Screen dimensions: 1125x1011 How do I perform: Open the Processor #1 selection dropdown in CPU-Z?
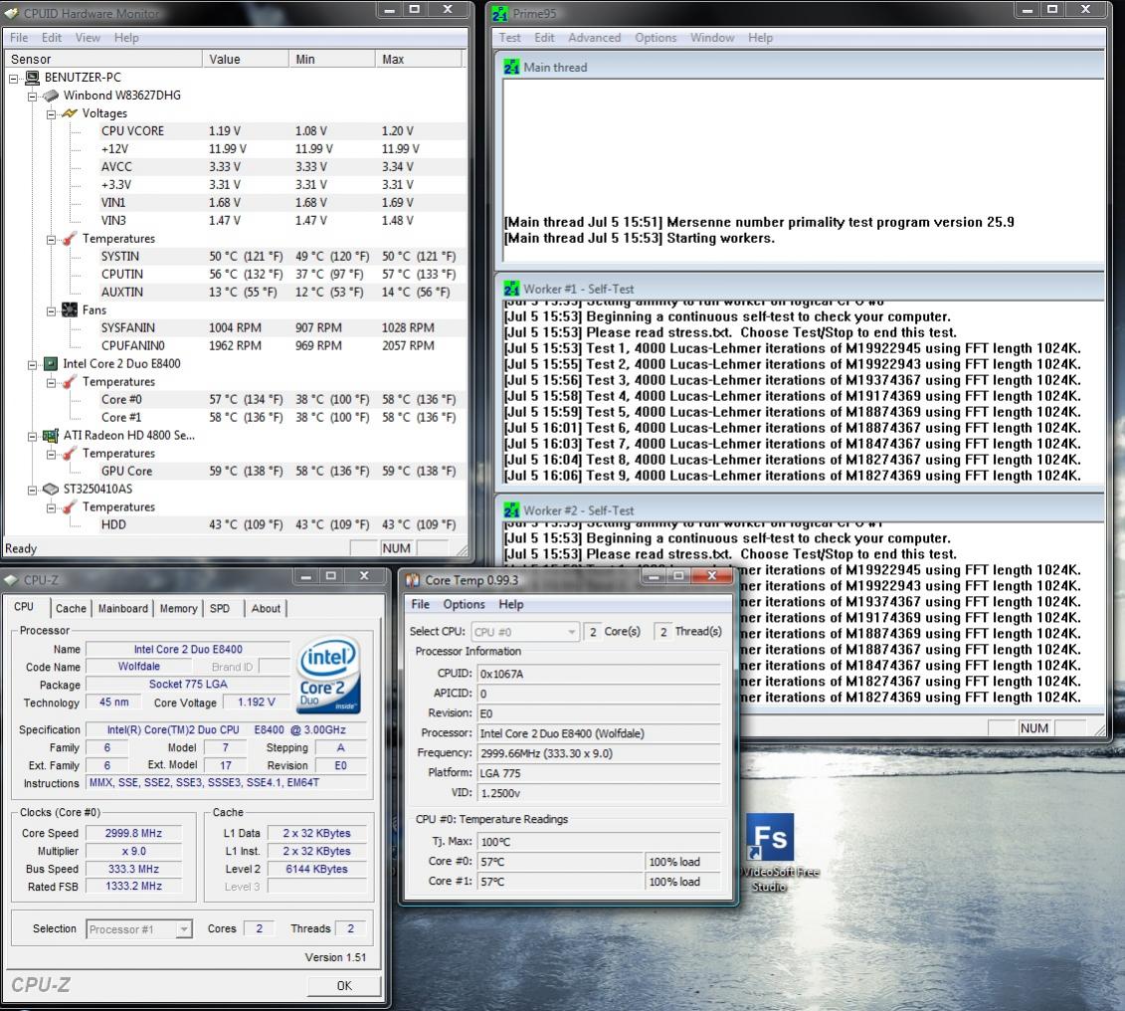[x=139, y=929]
